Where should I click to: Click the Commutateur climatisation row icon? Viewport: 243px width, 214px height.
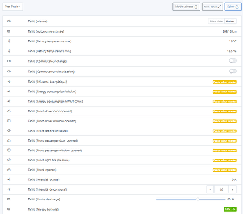tap(9, 71)
